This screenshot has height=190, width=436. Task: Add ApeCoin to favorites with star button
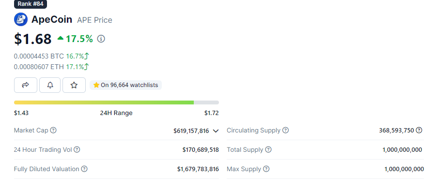pos(74,85)
